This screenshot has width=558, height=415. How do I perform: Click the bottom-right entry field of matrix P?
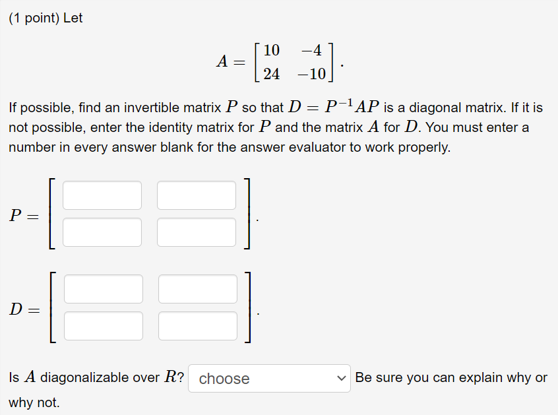(x=197, y=232)
